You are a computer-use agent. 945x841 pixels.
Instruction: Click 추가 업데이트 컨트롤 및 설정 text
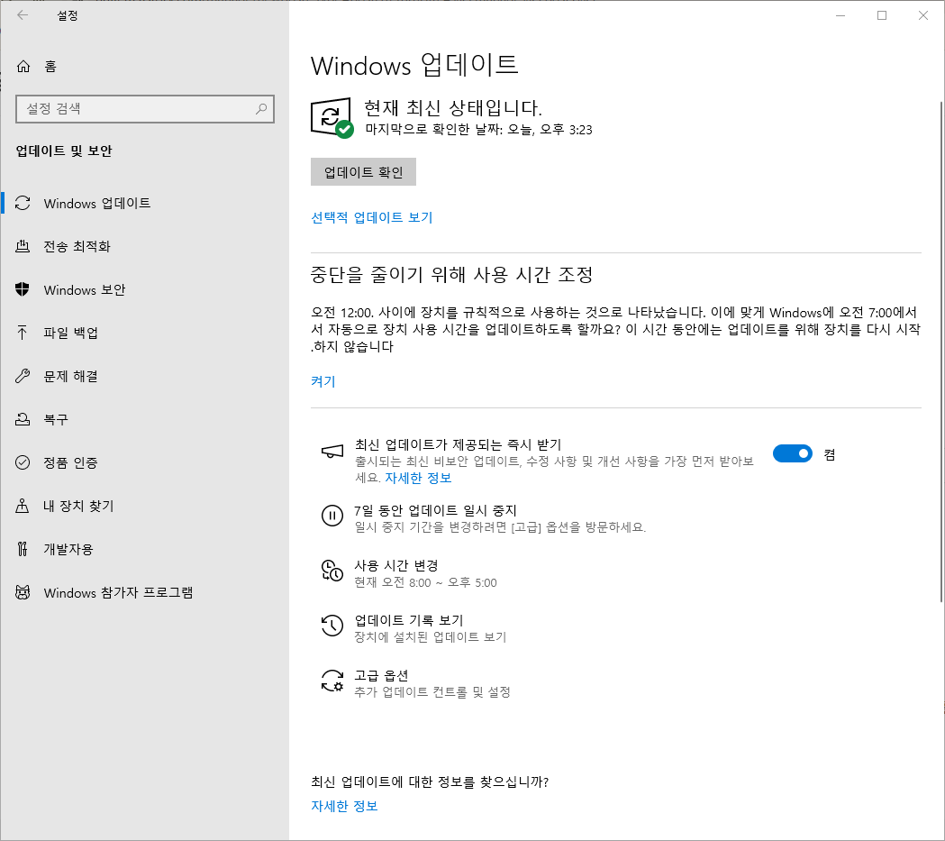[x=432, y=692]
